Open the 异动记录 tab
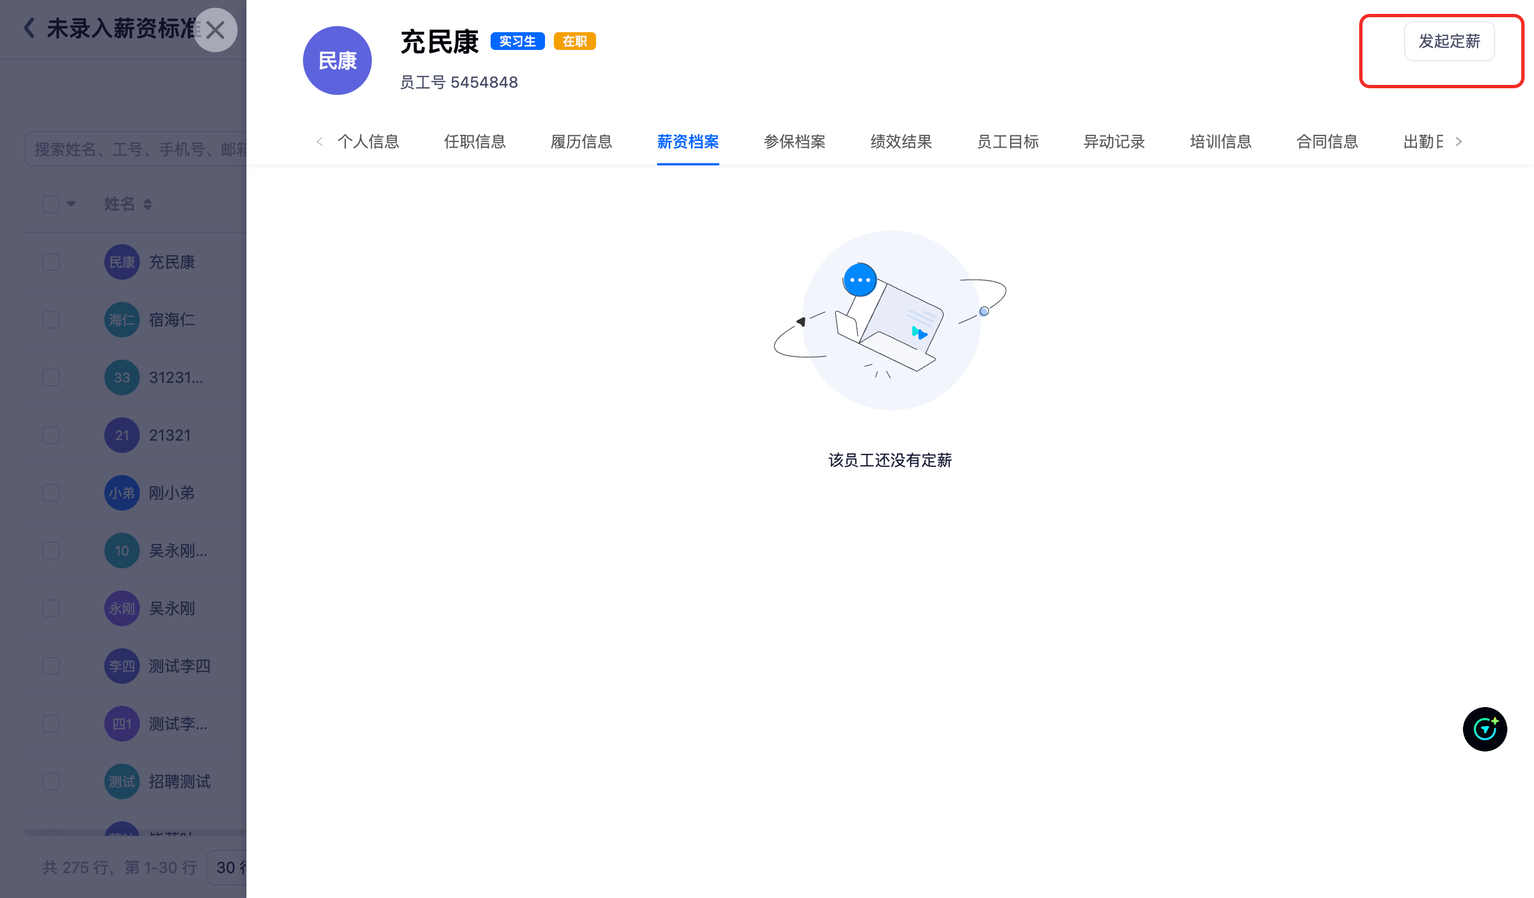This screenshot has height=898, width=1534. pyautogui.click(x=1114, y=142)
